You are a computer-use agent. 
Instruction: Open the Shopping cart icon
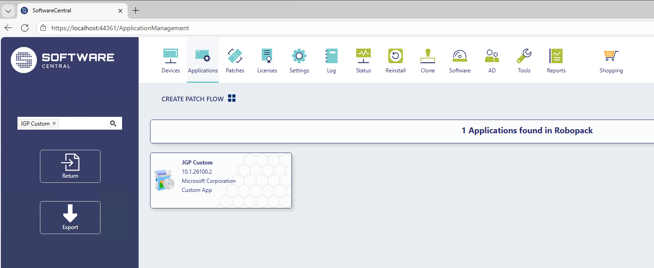[x=611, y=56]
